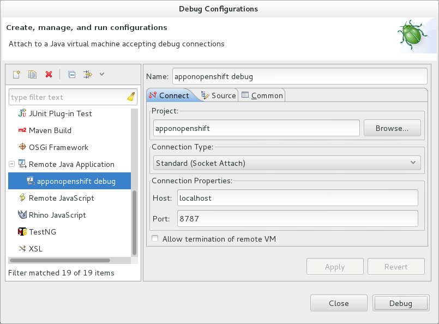Click the Close button
The image size is (439, 324).
(x=339, y=303)
